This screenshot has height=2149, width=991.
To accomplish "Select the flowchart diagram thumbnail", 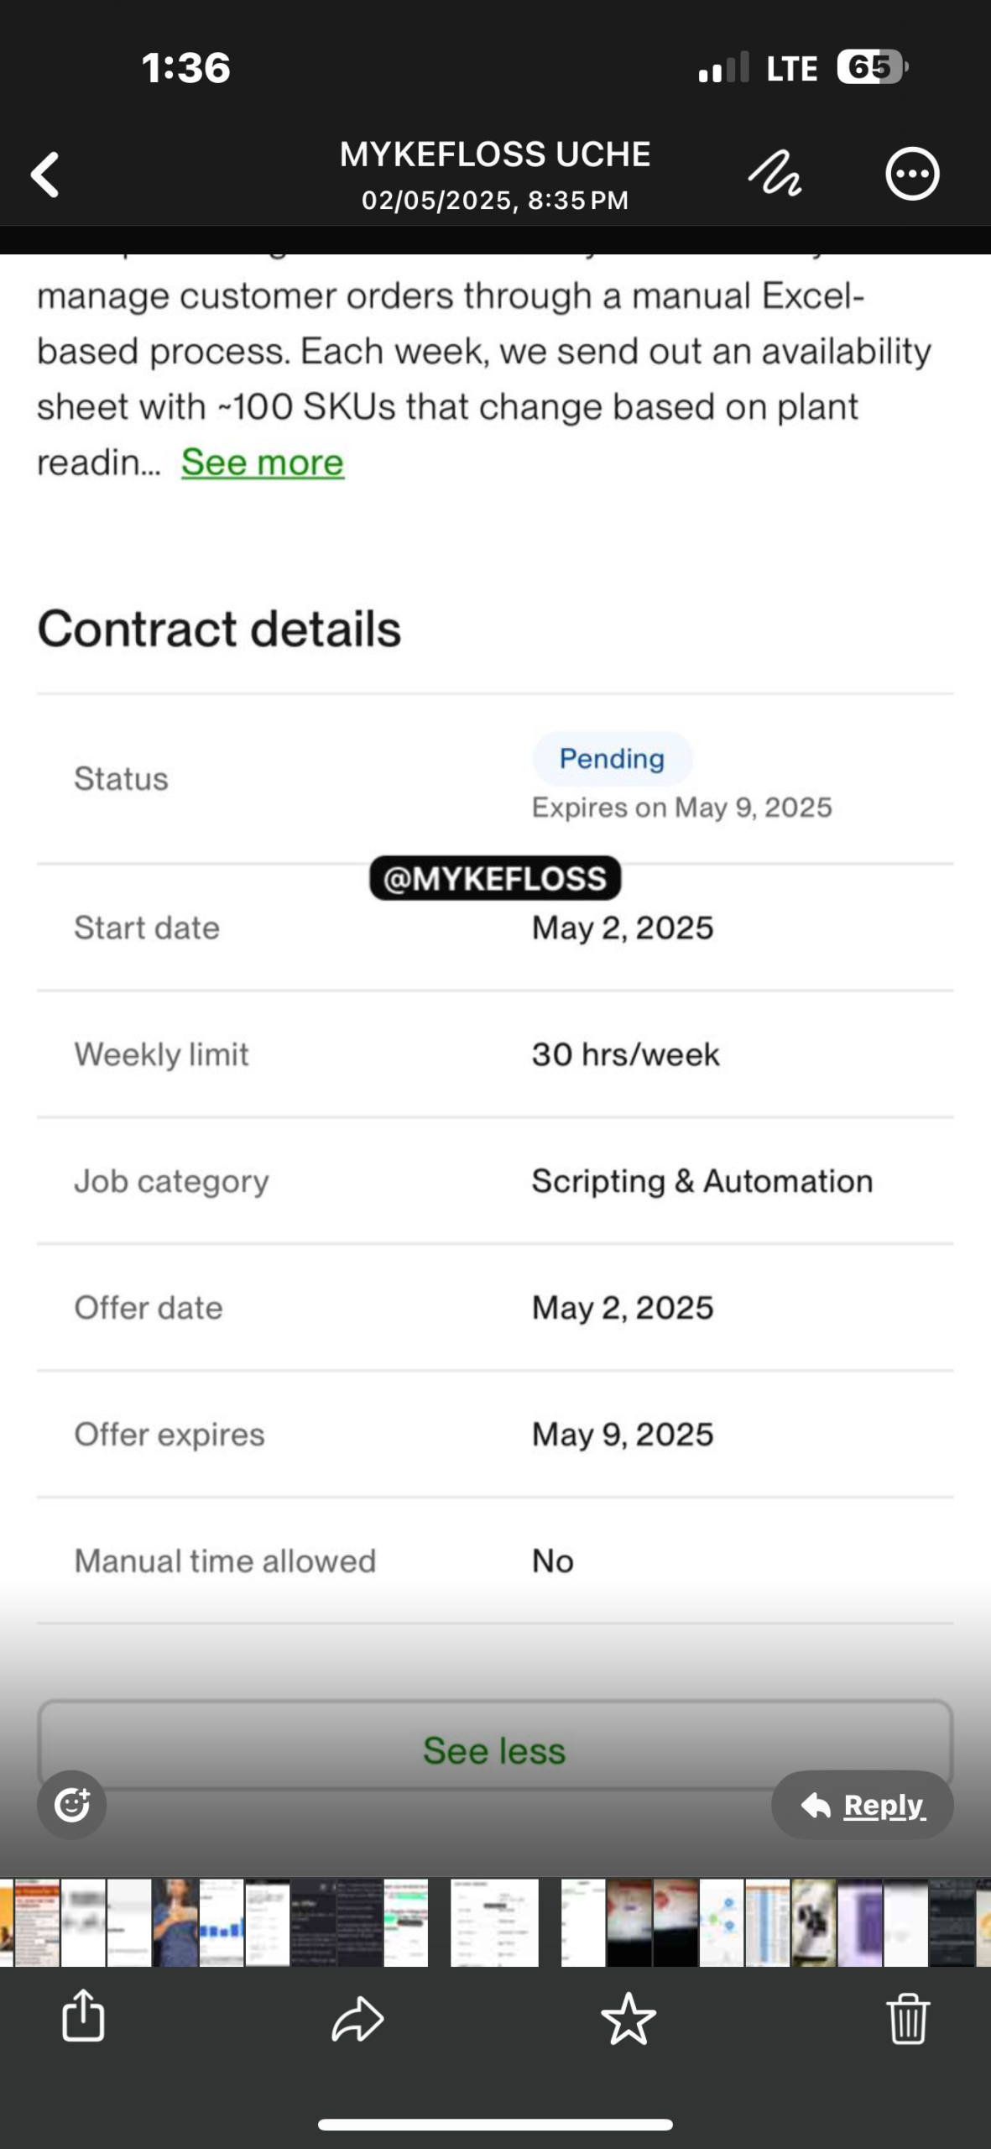I will coord(722,1922).
